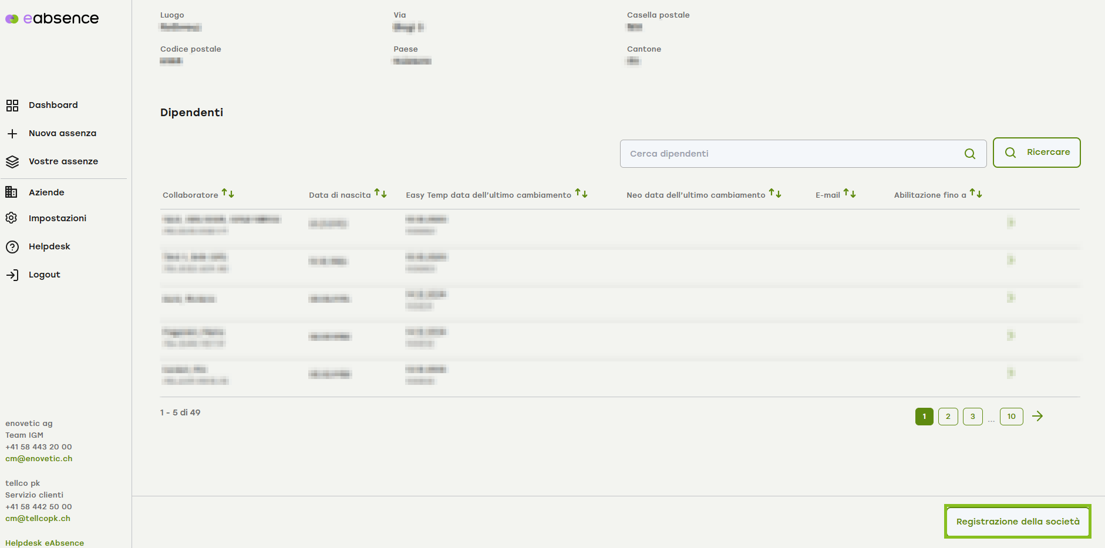Image resolution: width=1105 pixels, height=548 pixels.
Task: Click the Helpdesk question mark icon
Action: tap(12, 247)
